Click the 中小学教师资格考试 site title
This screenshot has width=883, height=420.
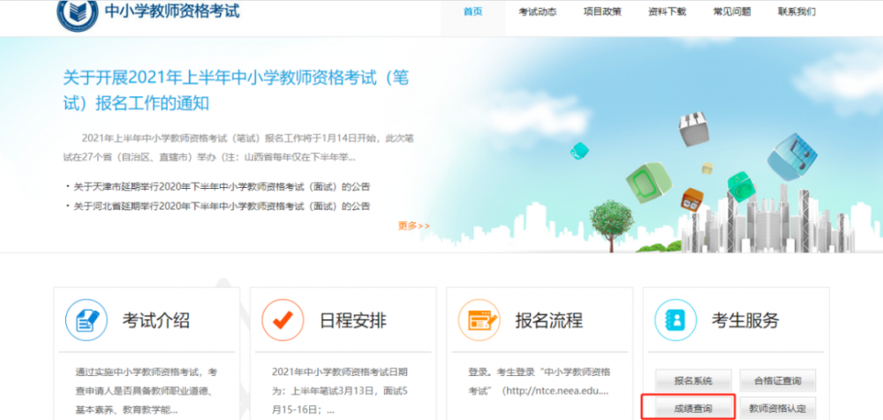click(x=173, y=11)
